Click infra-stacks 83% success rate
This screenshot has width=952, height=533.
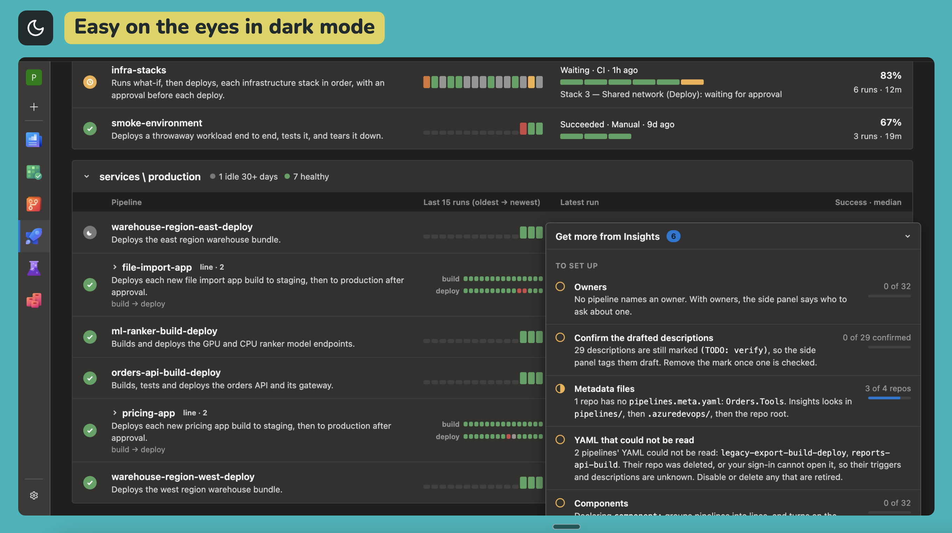point(891,75)
